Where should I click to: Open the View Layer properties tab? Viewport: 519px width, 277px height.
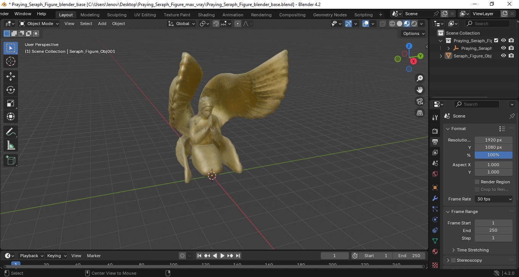pos(435,153)
